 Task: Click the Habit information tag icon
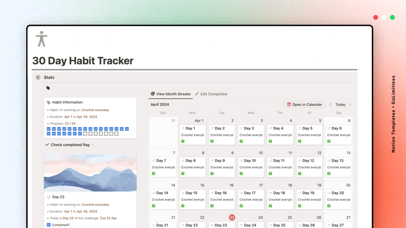pos(48,102)
